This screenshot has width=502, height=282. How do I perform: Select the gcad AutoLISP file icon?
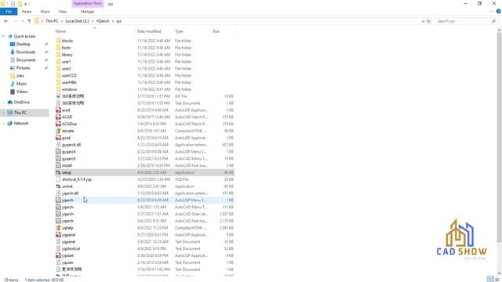tap(58, 138)
